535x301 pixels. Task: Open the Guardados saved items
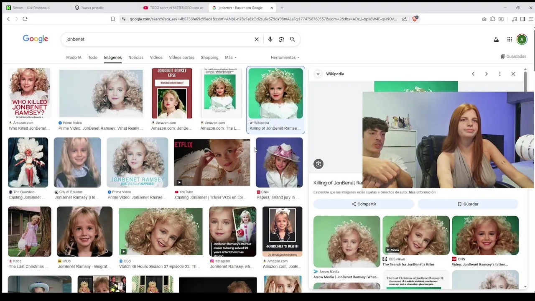(513, 56)
